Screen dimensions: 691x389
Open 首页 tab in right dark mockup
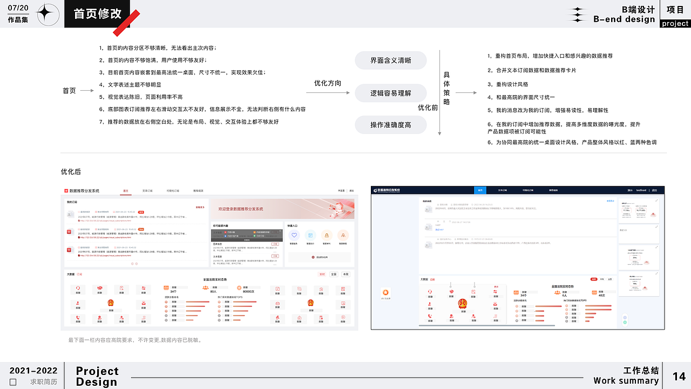[480, 190]
